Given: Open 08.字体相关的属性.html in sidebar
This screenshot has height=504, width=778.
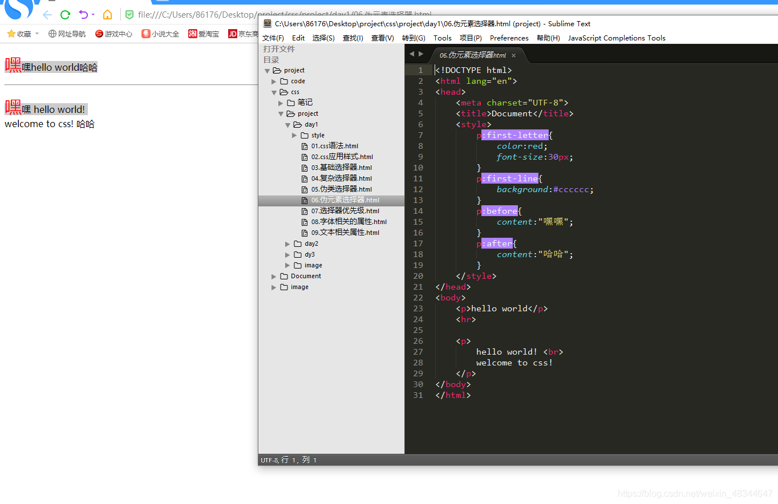Looking at the screenshot, I should [349, 222].
